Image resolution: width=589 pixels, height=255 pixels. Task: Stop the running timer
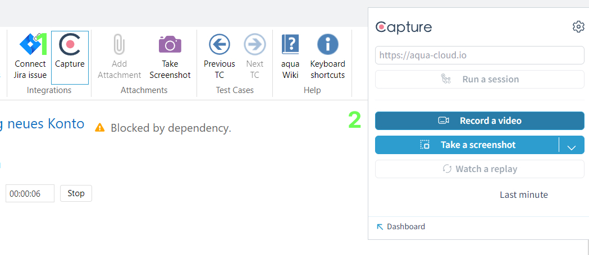[76, 193]
